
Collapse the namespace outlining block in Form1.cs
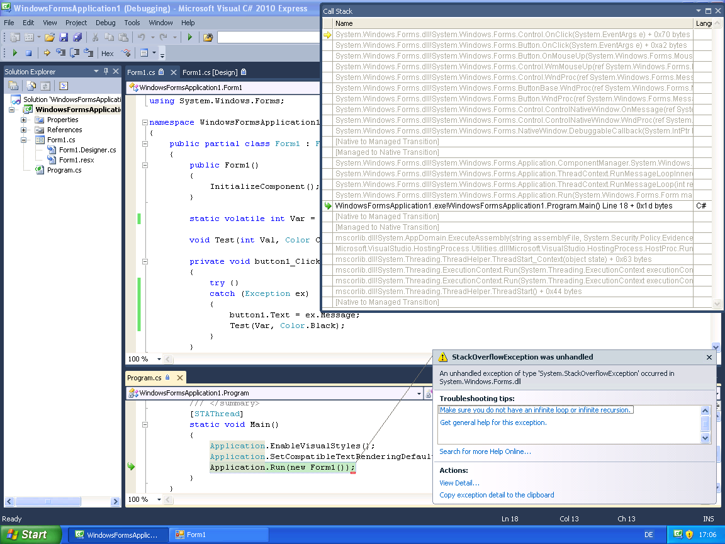coord(145,123)
